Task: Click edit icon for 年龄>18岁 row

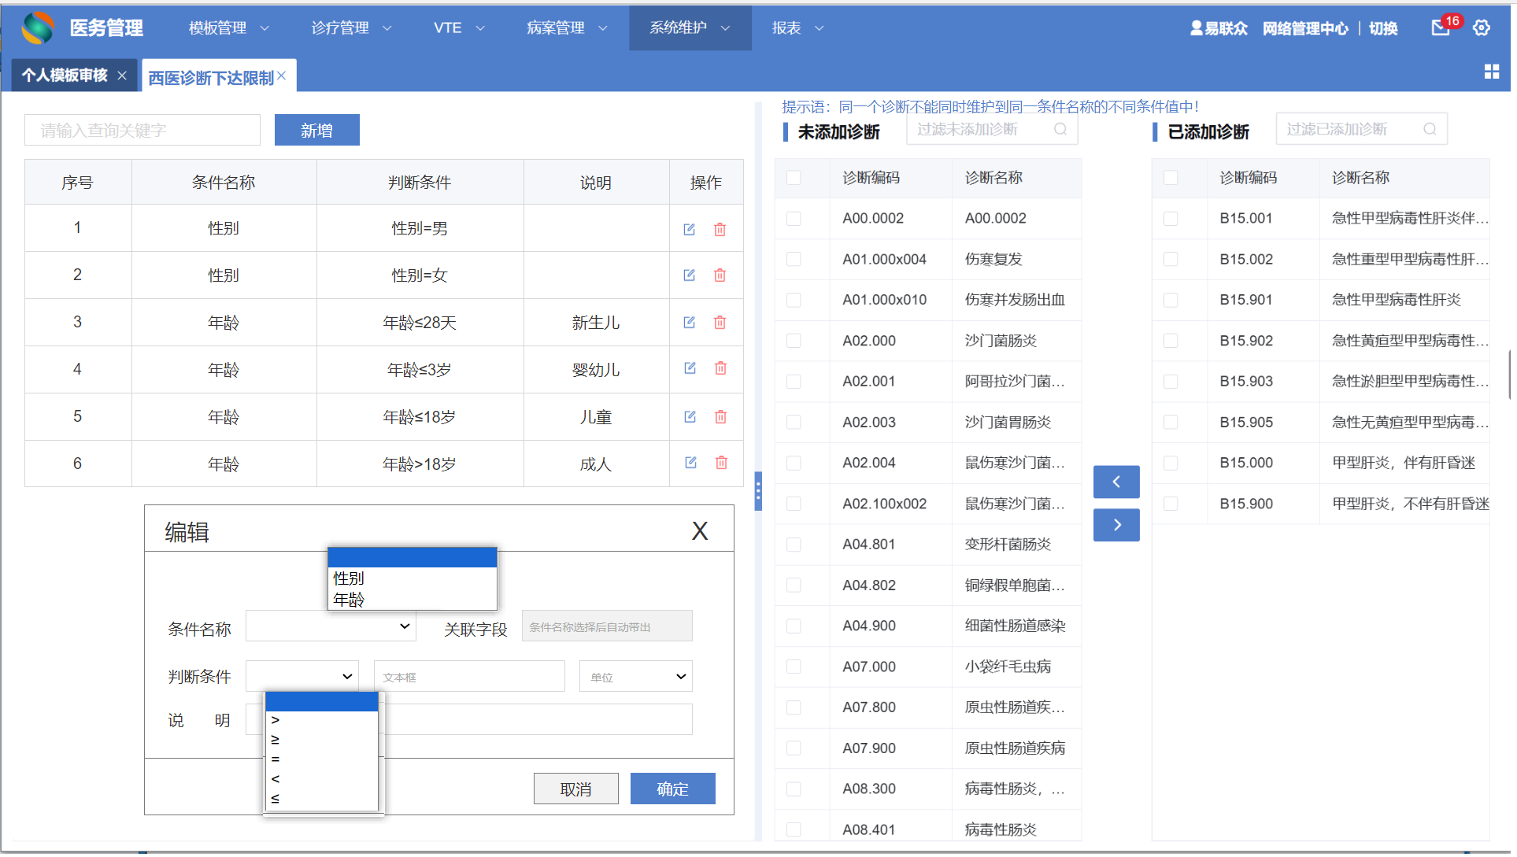Action: [x=690, y=463]
